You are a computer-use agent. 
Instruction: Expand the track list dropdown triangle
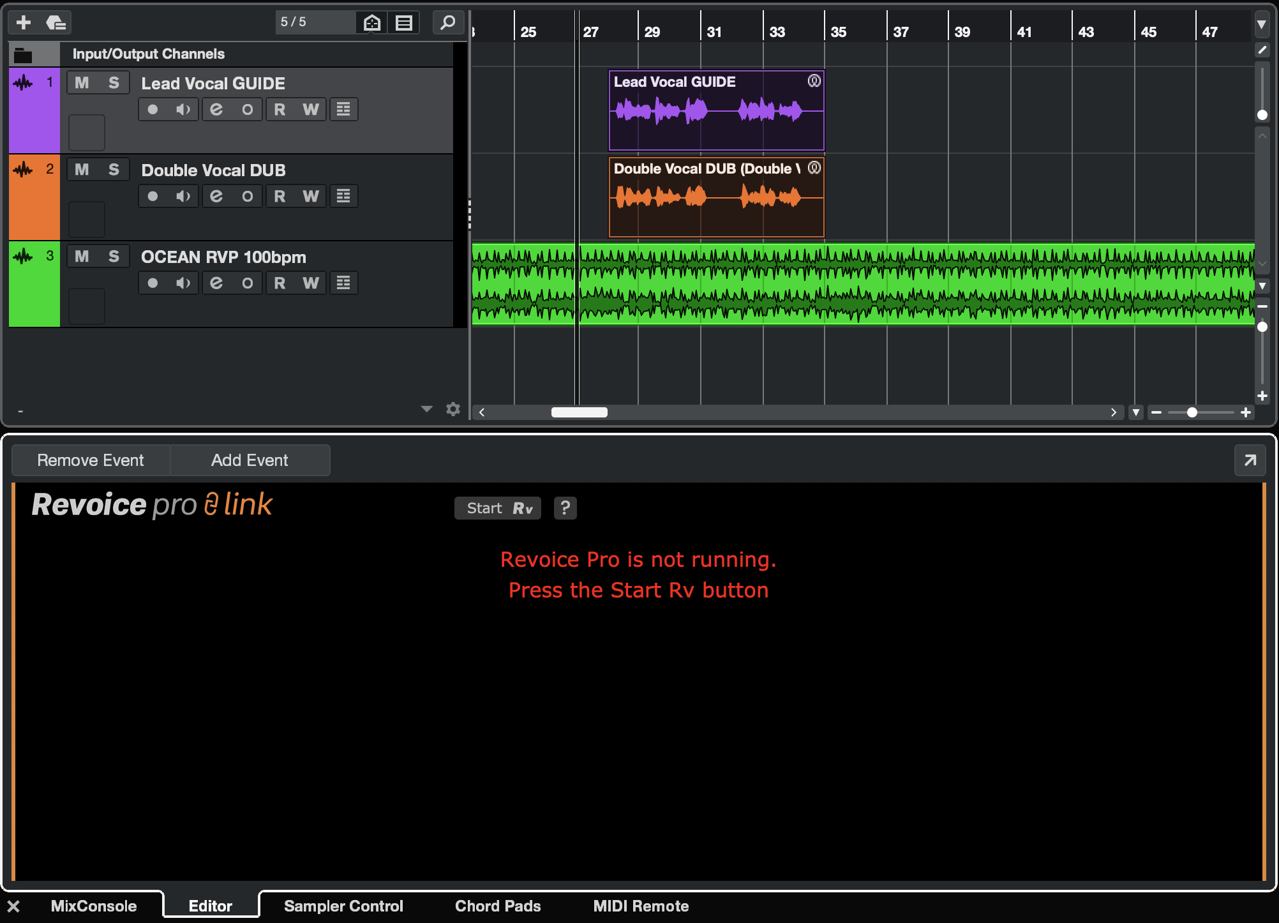point(427,409)
